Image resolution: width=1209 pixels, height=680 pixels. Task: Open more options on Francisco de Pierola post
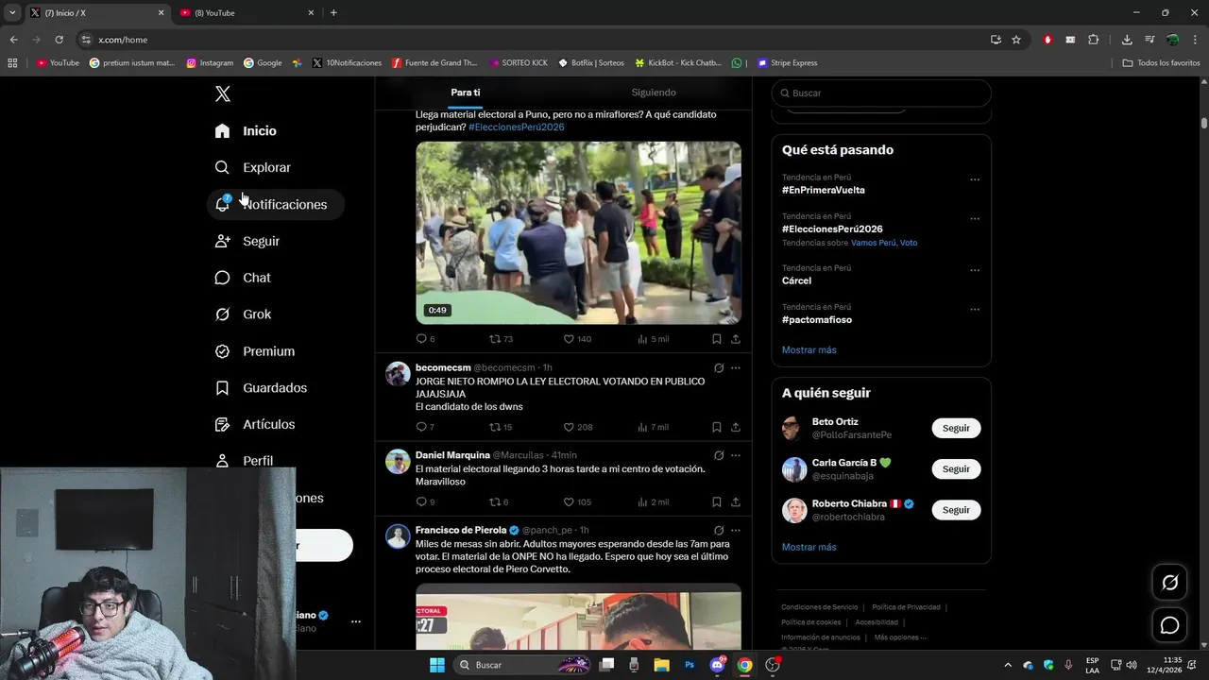(736, 530)
